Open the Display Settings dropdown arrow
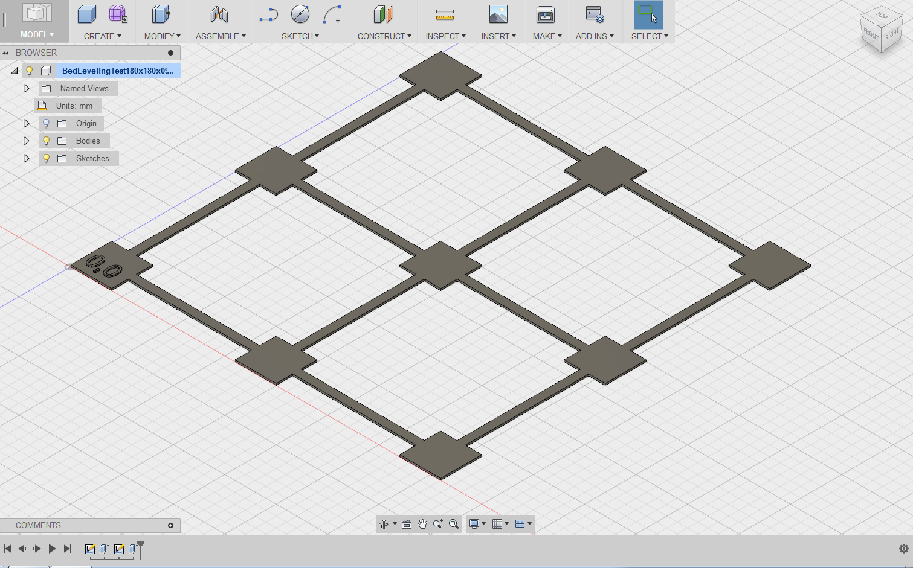Image resolution: width=913 pixels, height=568 pixels. click(x=483, y=524)
